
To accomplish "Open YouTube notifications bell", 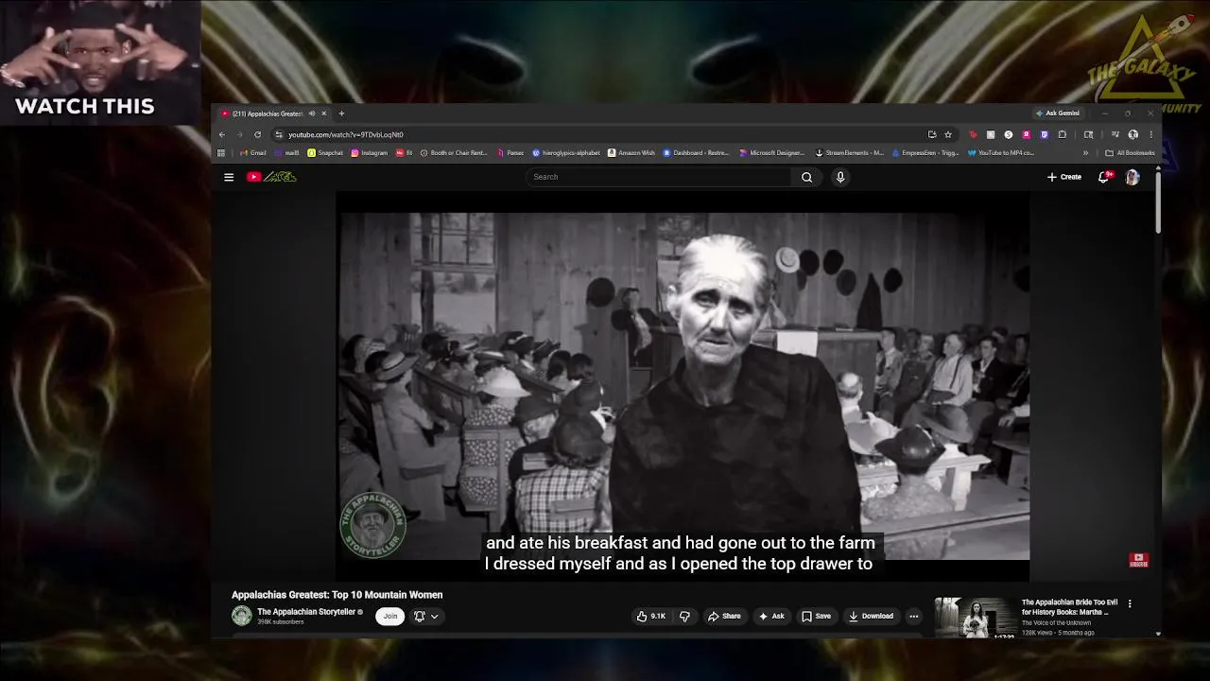I will pyautogui.click(x=1103, y=177).
